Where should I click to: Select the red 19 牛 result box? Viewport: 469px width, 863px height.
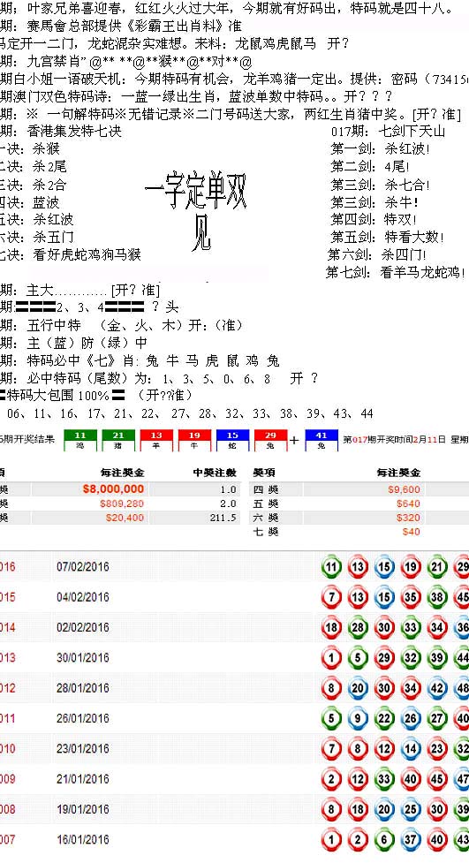point(194,440)
